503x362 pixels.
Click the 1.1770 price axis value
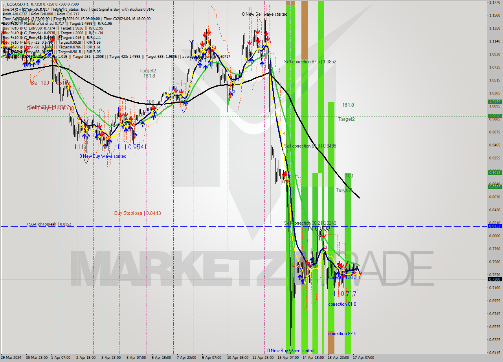pyautogui.click(x=495, y=2)
